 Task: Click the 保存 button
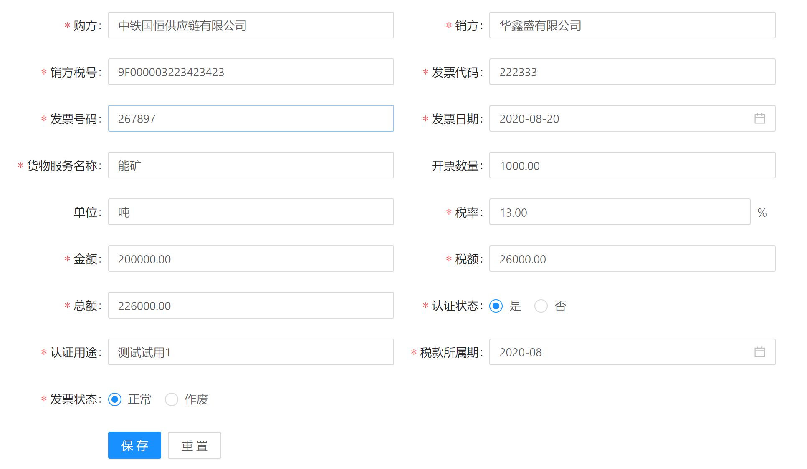[x=134, y=445]
